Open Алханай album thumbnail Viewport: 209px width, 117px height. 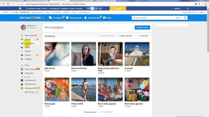tap(137, 54)
